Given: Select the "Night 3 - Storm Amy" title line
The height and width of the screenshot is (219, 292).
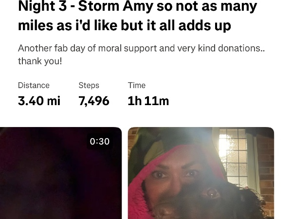Looking at the screenshot, I should pyautogui.click(x=137, y=6).
